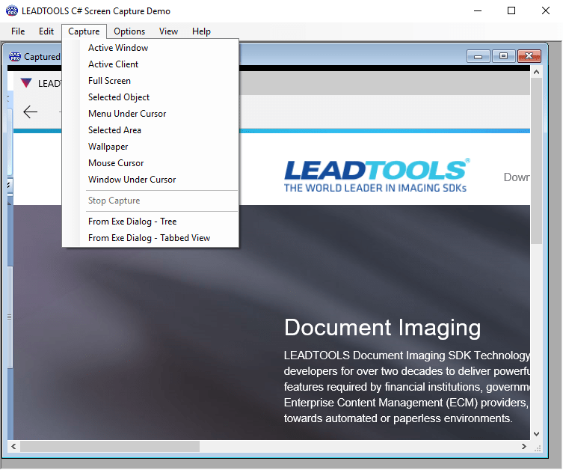Open the View menu
The image size is (563, 470).
pos(168,31)
